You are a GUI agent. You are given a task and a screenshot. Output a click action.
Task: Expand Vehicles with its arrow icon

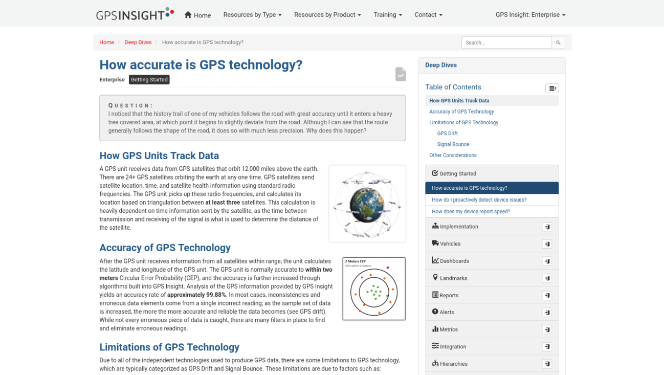[x=547, y=244]
